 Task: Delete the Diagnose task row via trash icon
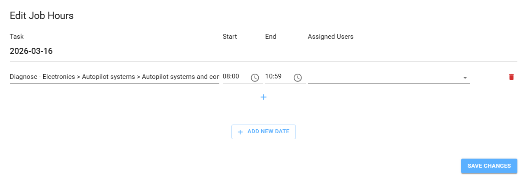[511, 77]
